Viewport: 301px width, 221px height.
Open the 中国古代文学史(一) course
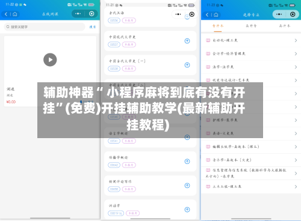click(127, 61)
